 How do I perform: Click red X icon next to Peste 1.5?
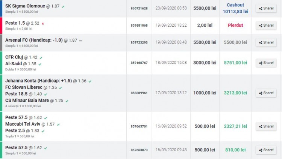point(43,24)
